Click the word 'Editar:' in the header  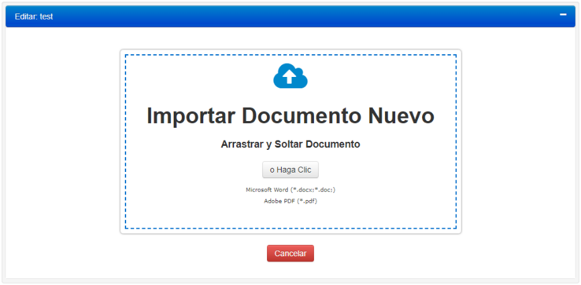point(26,17)
